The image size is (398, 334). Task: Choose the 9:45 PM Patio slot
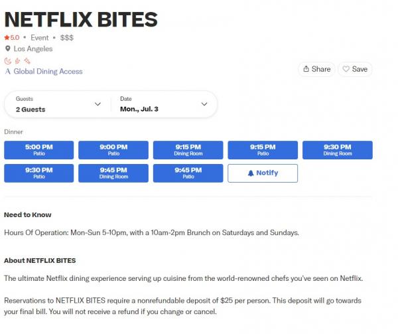pyautogui.click(x=188, y=173)
